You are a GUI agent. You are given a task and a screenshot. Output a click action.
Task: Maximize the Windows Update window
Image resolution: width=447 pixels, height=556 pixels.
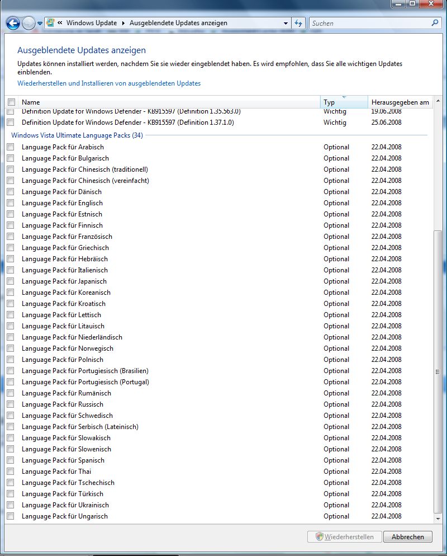(413, 4)
